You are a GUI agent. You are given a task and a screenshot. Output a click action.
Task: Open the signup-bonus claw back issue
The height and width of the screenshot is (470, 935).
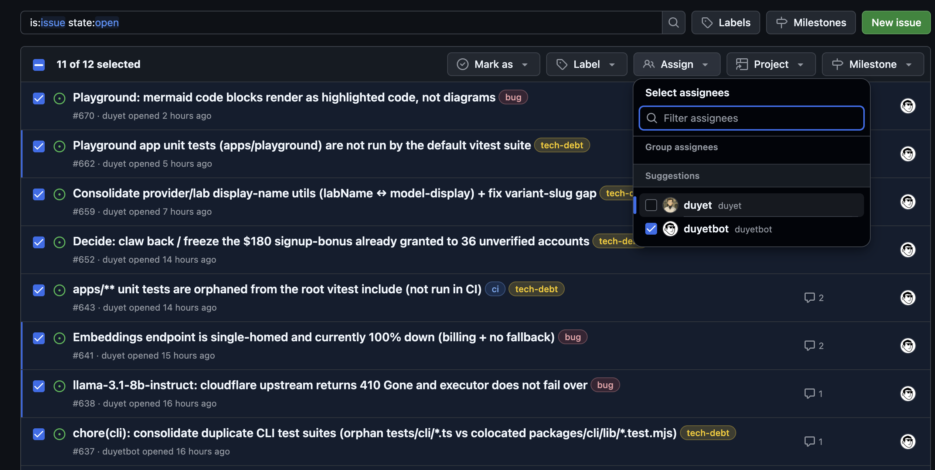331,241
